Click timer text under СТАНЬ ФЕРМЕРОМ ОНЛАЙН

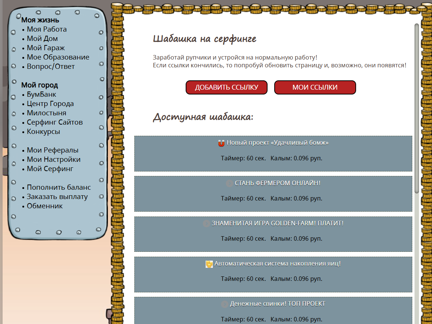coord(243,199)
